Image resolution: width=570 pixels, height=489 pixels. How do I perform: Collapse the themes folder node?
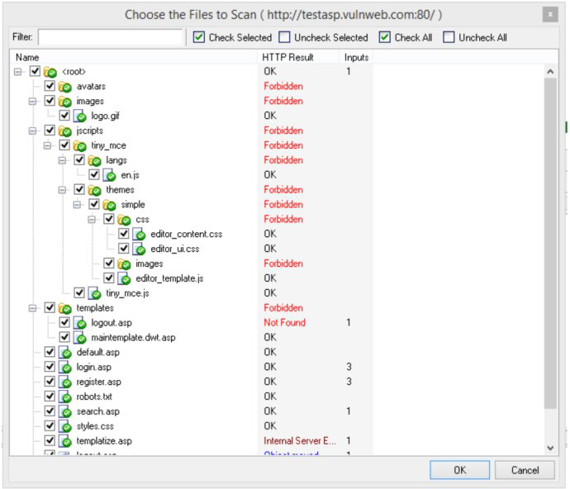62,190
